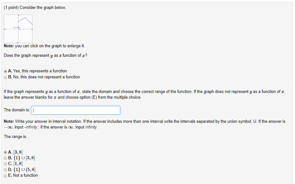
Task: Click the graph thumbnail to enlarge it
Action: click(x=18, y=29)
